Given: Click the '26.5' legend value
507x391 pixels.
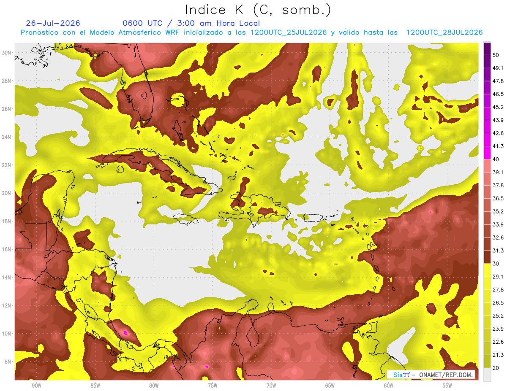Looking at the screenshot, I should pos(498,302).
